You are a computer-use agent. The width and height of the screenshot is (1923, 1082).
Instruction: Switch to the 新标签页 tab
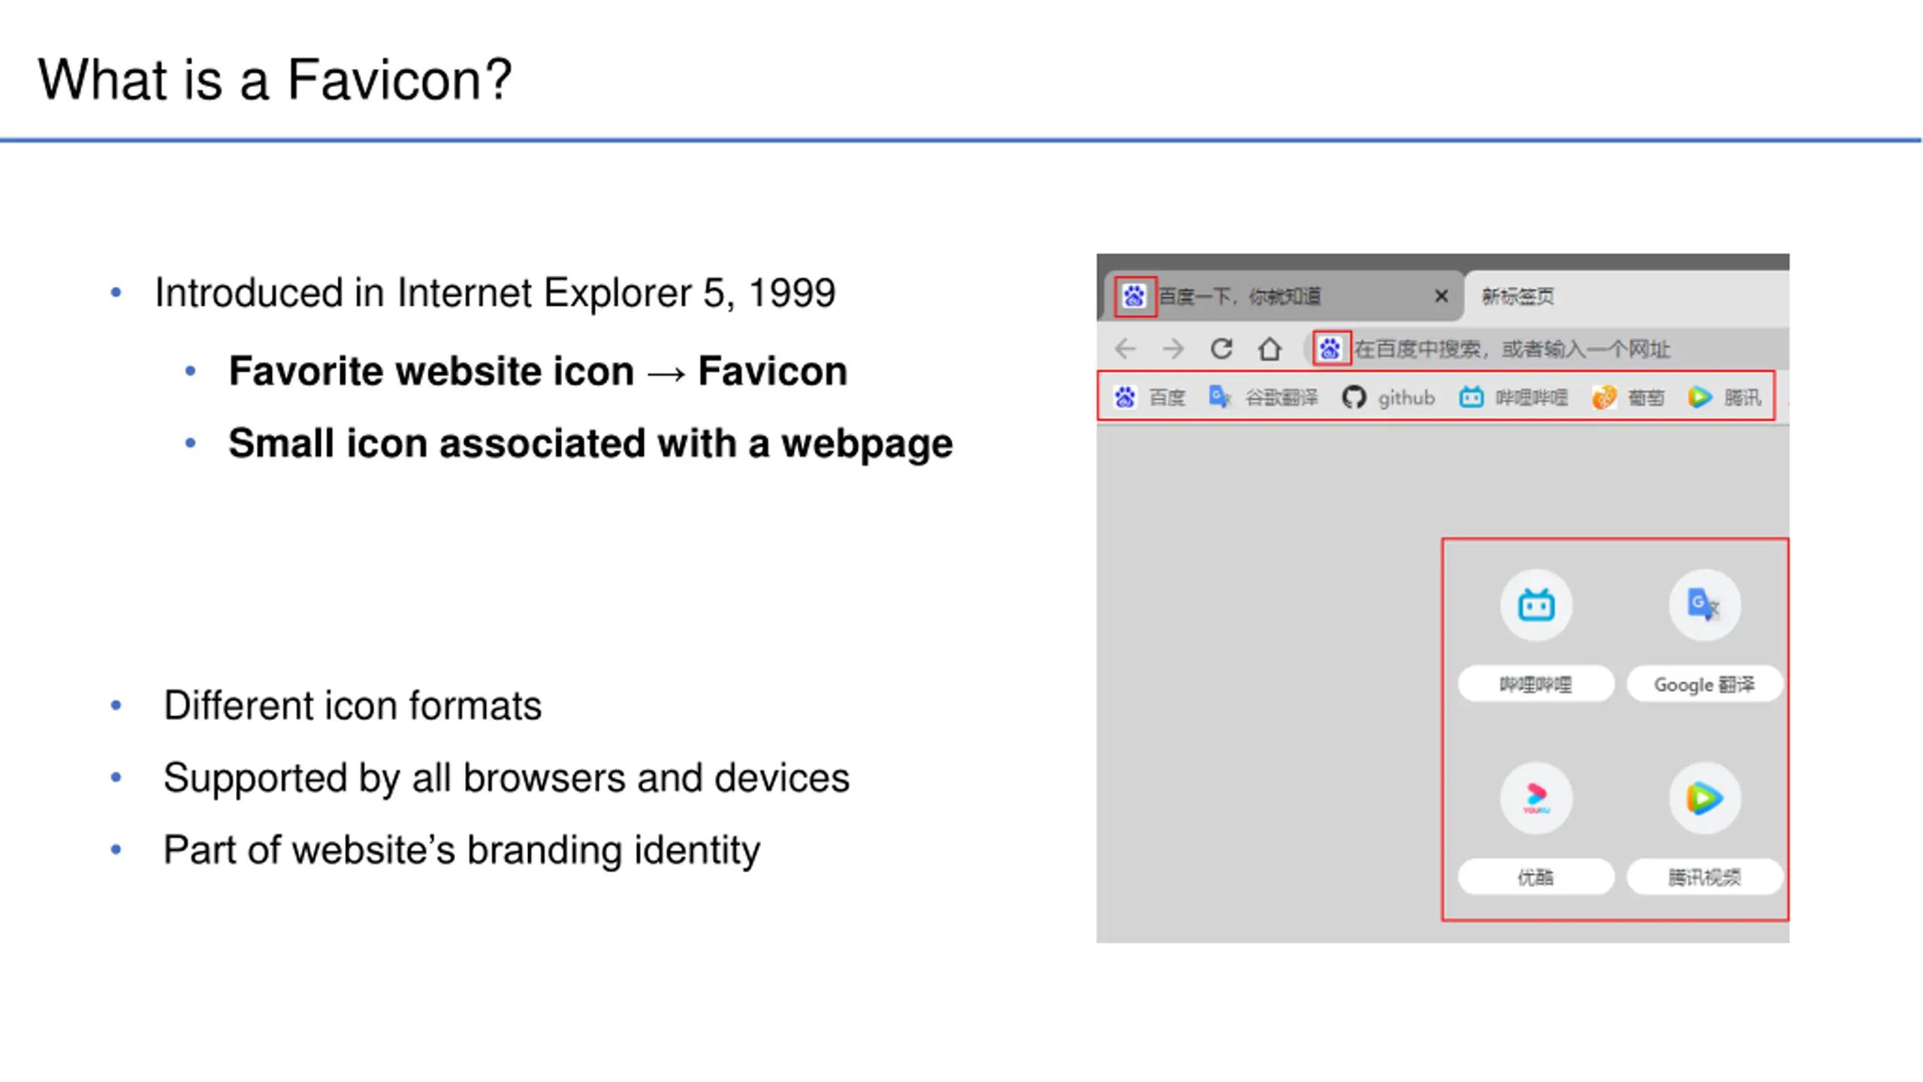(1517, 296)
